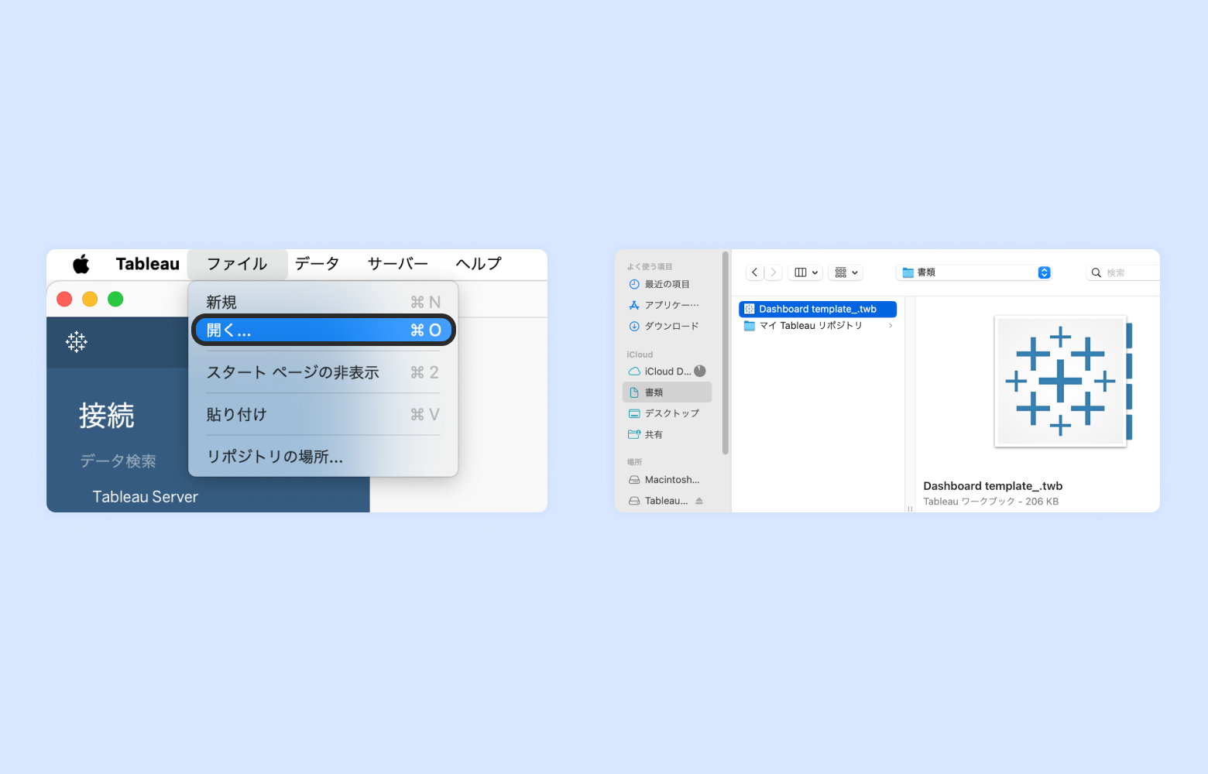Open the ヘルプ menu
This screenshot has height=774, width=1208.
pos(479,264)
